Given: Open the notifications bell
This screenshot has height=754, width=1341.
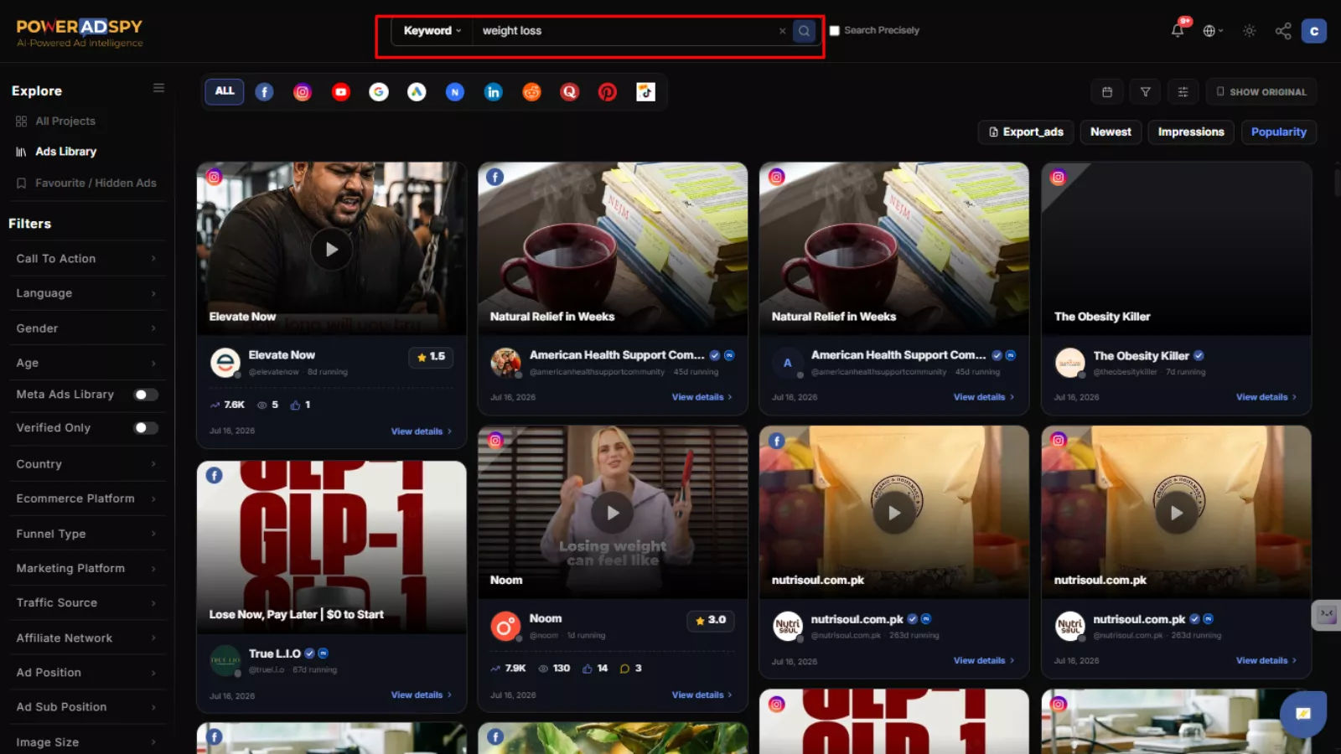Looking at the screenshot, I should (1178, 31).
